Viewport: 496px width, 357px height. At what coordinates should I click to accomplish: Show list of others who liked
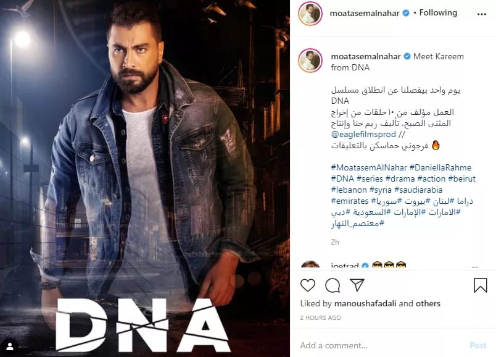pyautogui.click(x=428, y=303)
